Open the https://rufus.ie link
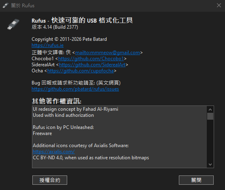 click(x=47, y=45)
